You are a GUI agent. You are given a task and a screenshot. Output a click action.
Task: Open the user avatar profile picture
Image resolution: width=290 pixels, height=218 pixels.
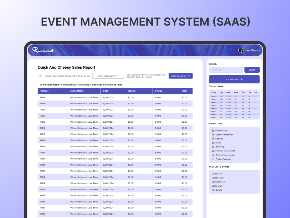pos(241,50)
